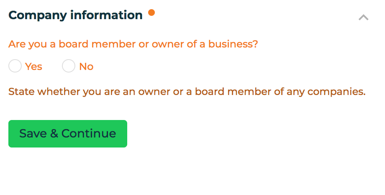Collapse the Company information section
Screen dimensions: 385x195
pos(363,17)
